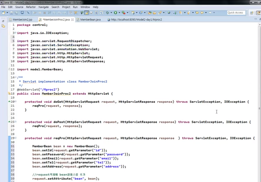The height and width of the screenshot is (182, 261).
Task: Toggle Mark Occurrences highlighter icon
Action: point(86,12)
